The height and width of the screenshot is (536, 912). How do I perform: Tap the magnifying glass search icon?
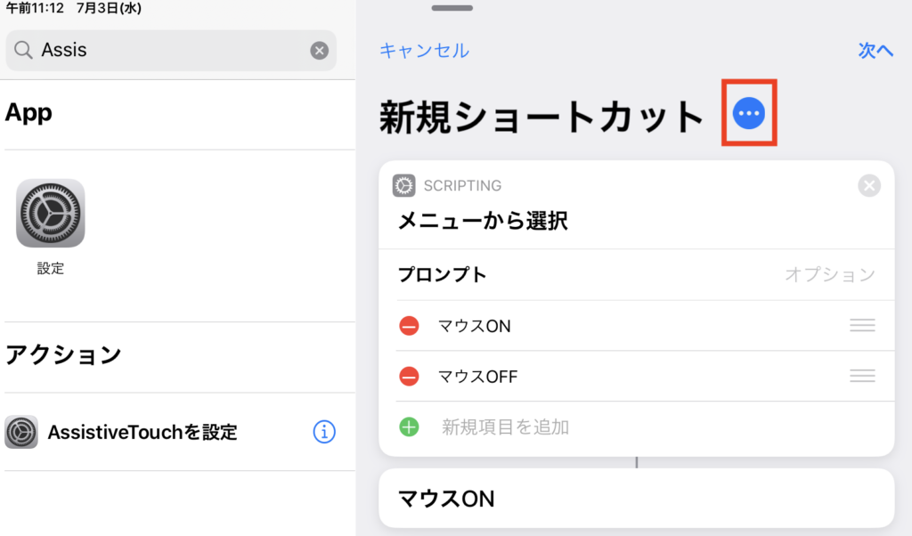pyautogui.click(x=23, y=51)
